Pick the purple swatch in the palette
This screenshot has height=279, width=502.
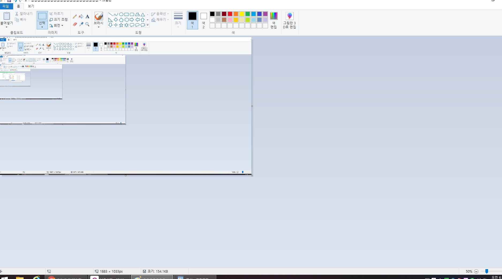point(265,14)
